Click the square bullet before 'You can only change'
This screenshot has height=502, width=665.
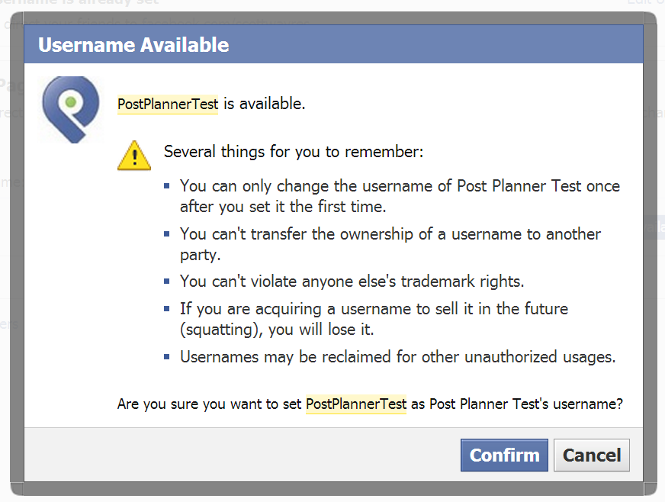tap(167, 186)
